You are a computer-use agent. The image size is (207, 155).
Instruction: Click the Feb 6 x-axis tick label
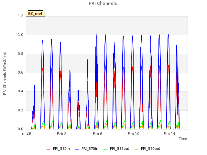pyautogui.click(x=97, y=134)
